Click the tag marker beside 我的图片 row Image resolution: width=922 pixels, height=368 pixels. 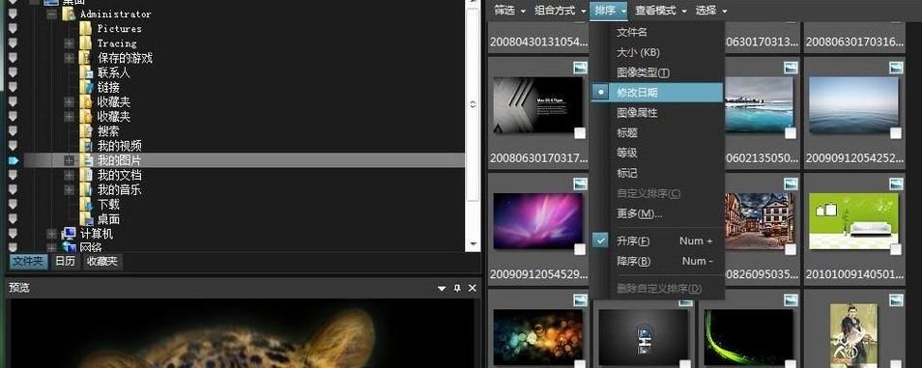[x=13, y=160]
